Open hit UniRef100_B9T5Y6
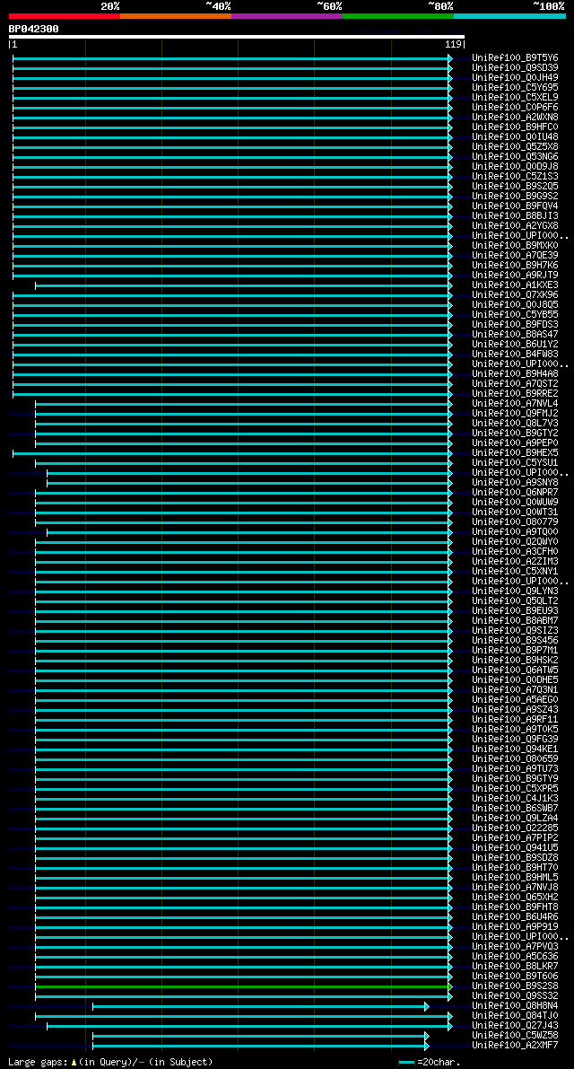 click(x=515, y=58)
